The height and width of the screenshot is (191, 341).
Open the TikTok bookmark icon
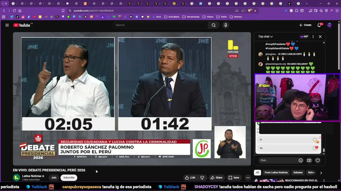[17, 17]
